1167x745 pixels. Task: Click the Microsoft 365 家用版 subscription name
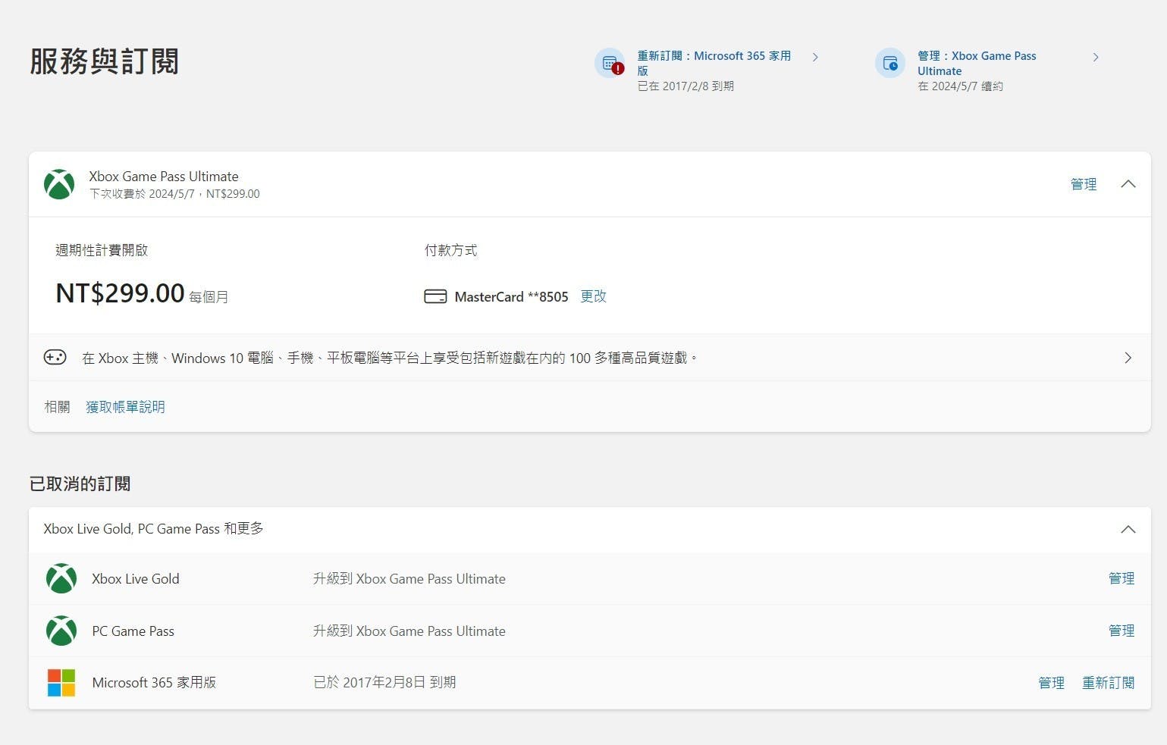pos(154,683)
